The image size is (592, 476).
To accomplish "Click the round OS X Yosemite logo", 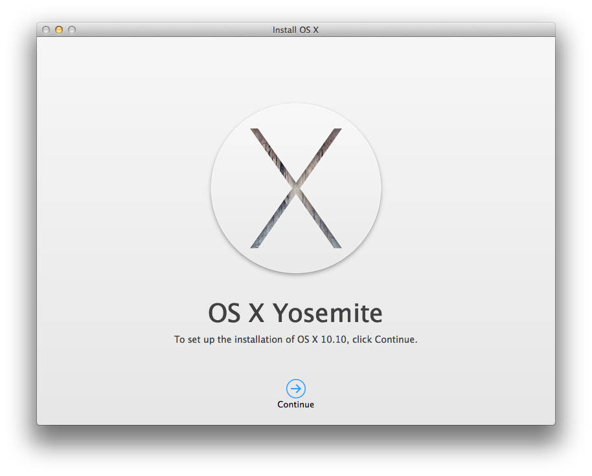I will [x=296, y=188].
